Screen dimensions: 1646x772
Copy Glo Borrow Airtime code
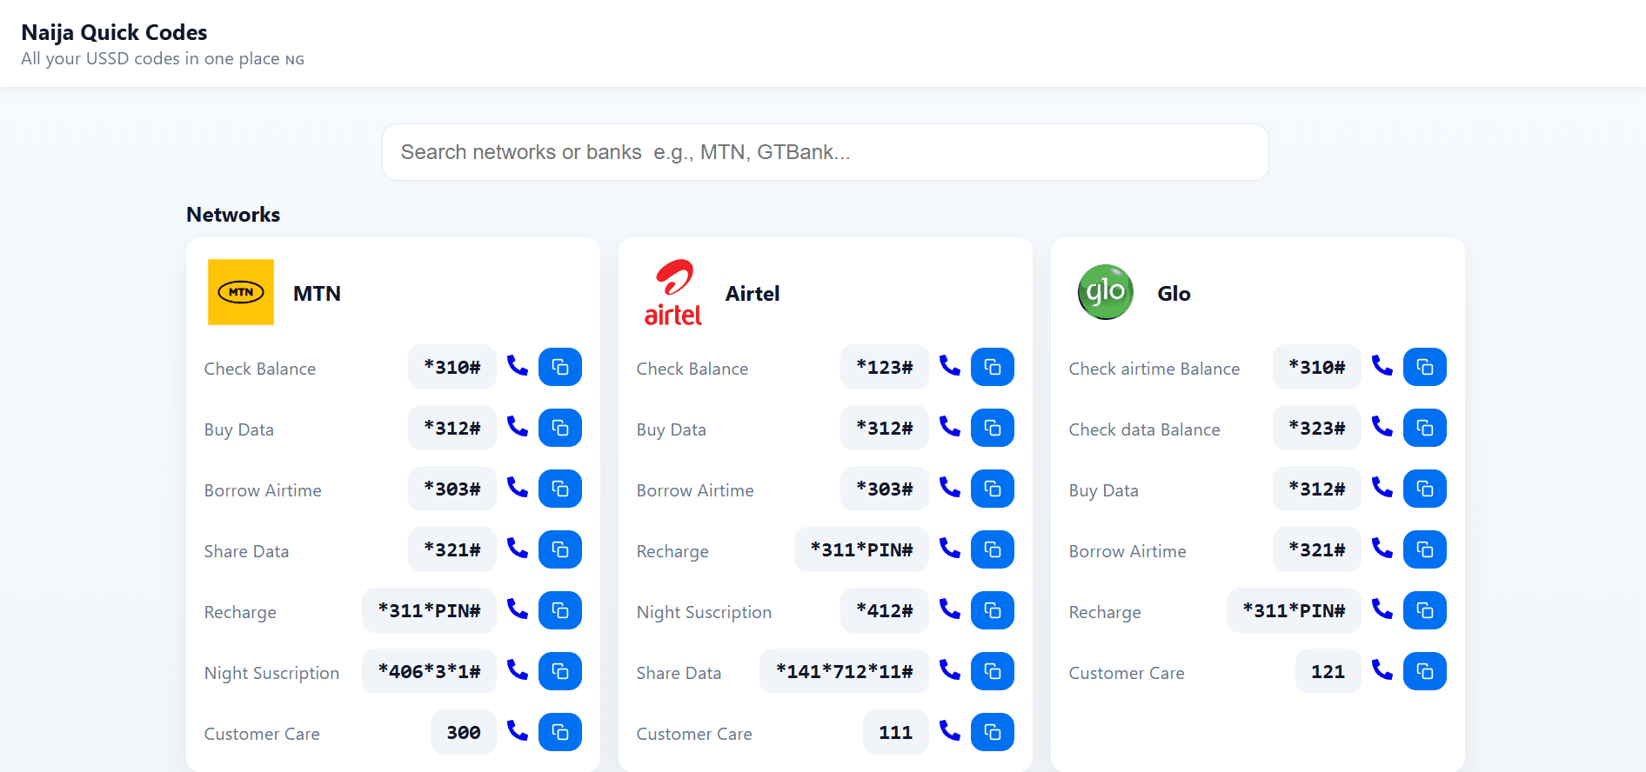pos(1425,549)
